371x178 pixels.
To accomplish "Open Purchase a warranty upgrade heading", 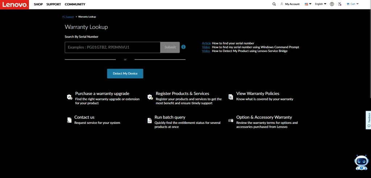I will click(102, 94).
